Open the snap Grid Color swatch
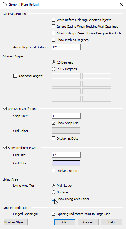The height and width of the screenshot is (229, 126). pyautogui.click(x=66, y=131)
